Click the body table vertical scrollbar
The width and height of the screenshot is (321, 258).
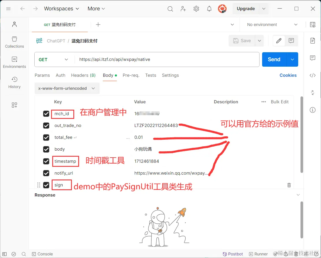(302, 134)
